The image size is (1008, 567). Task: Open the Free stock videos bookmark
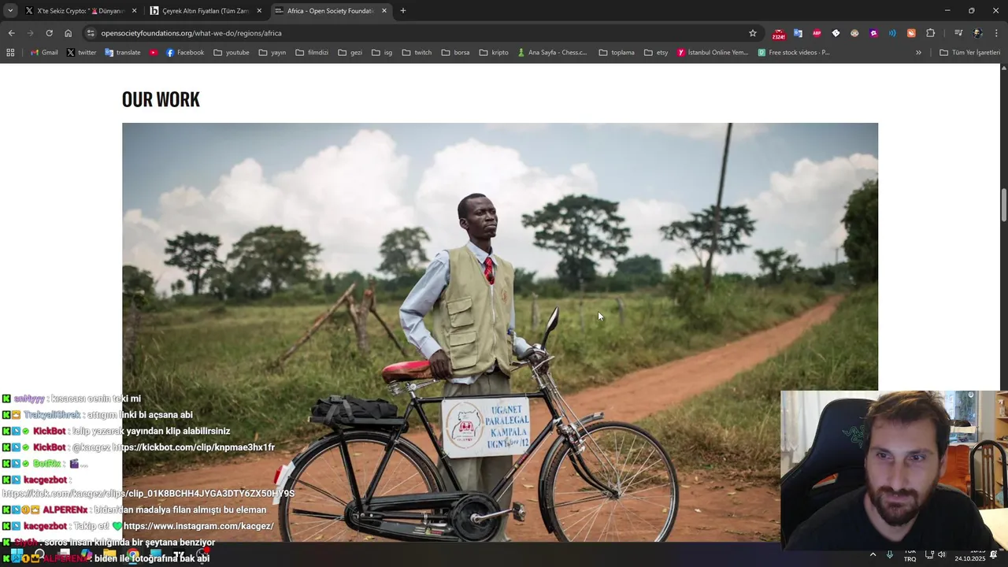coord(794,53)
